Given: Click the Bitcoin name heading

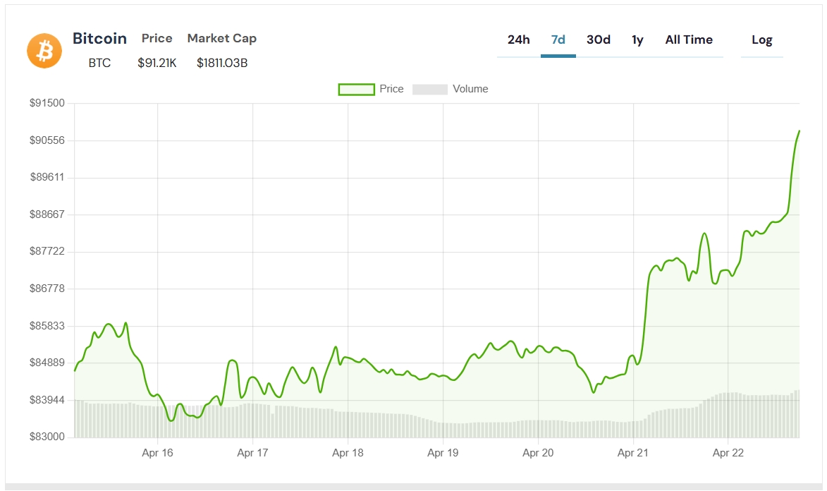Looking at the screenshot, I should (x=99, y=39).
